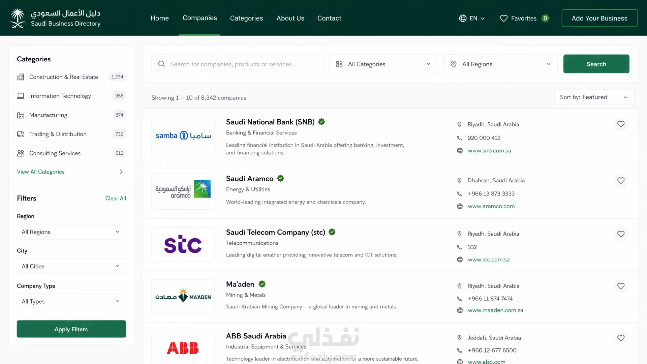Open the All Categories search dropdown
647x364 pixels.
click(x=383, y=64)
